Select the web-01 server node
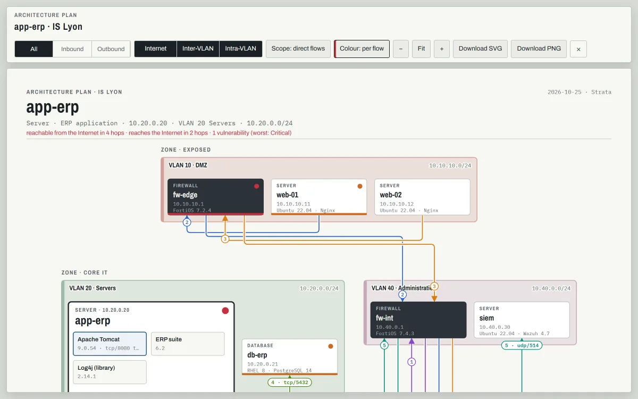The image size is (638, 399). [x=319, y=197]
